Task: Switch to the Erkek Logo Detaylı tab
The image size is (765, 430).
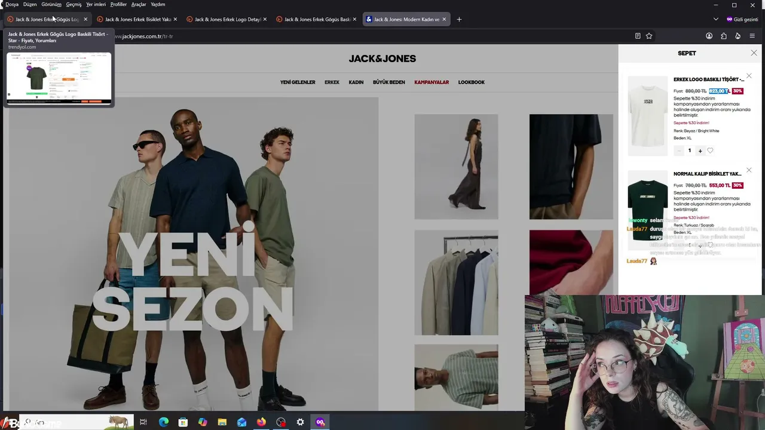Action: (227, 19)
